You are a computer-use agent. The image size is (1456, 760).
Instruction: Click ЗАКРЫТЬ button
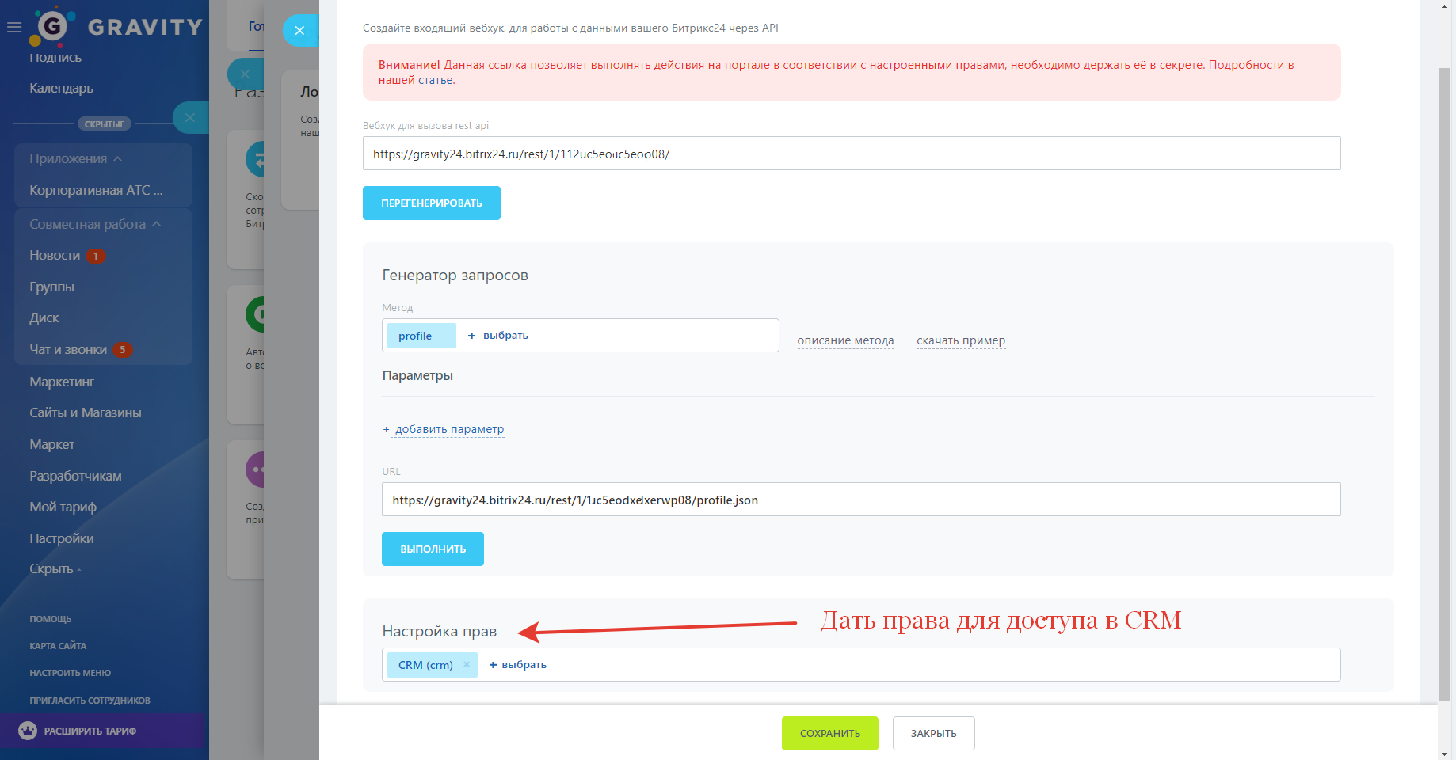tap(934, 733)
